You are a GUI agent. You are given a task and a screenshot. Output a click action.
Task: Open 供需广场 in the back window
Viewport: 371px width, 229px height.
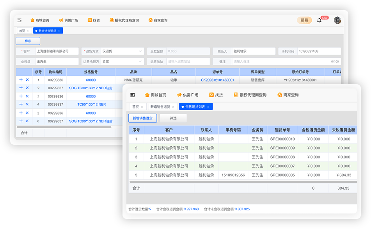(68, 20)
